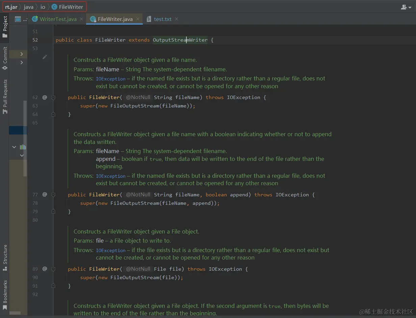Open the Project tool window
Screen dimensions: 416x318
[x=5, y=27]
